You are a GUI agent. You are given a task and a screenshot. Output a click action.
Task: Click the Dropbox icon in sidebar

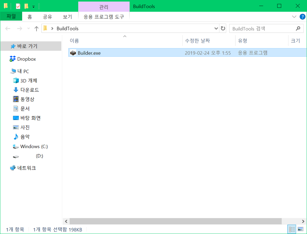13,59
